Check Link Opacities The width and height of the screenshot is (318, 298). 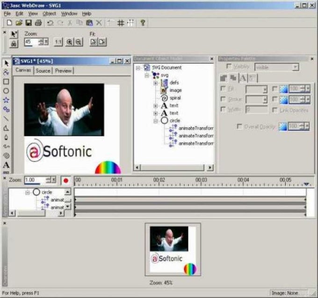(275, 110)
